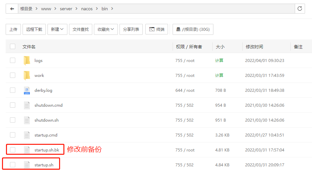Open the 收藏夹 dropdown
The height and width of the screenshot is (170, 312).
click(106, 29)
